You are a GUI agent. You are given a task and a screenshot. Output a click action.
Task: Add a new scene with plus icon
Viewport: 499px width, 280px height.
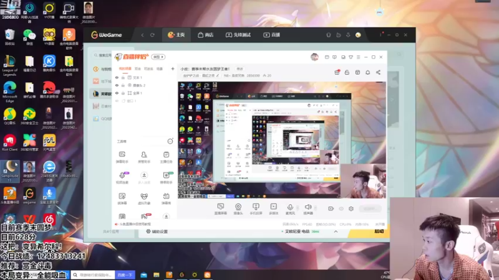click(173, 68)
